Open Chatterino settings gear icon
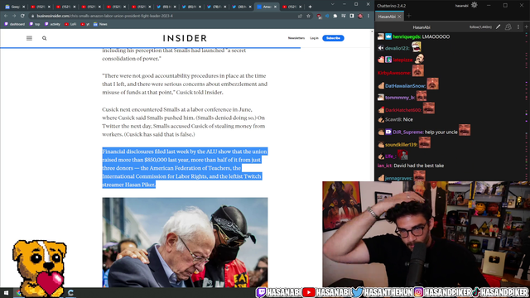Image resolution: width=530 pixels, height=298 pixels. coord(475,5)
